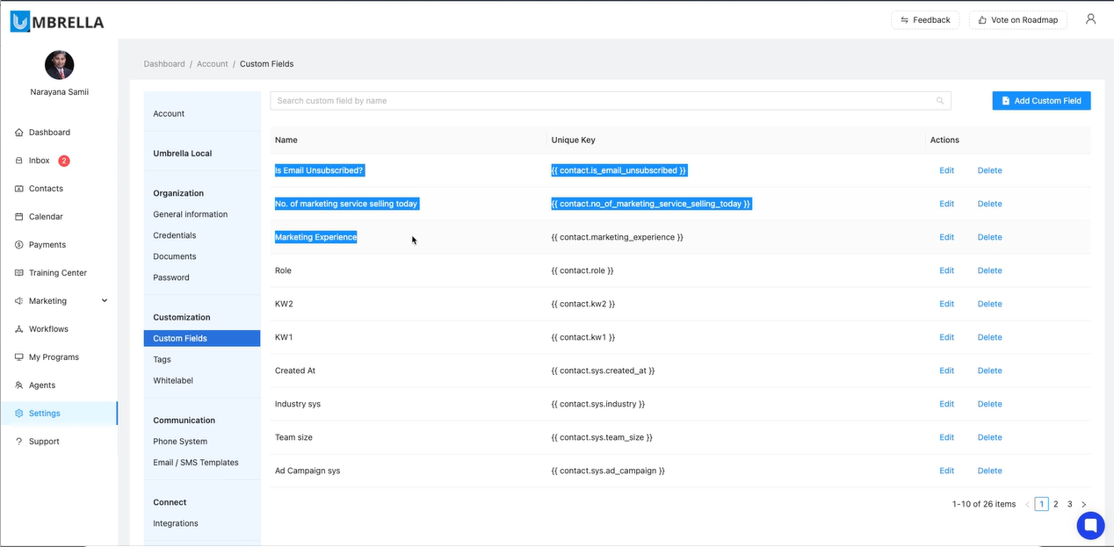Edit the Created At field
This screenshot has width=1114, height=547.
pyautogui.click(x=946, y=371)
